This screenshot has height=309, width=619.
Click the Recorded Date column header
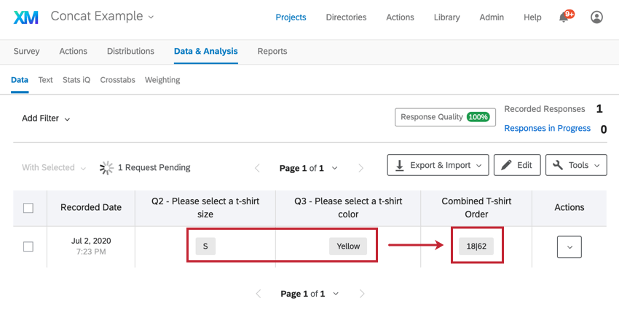tap(91, 208)
